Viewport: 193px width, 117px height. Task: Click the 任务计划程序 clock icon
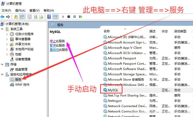coord(12,34)
